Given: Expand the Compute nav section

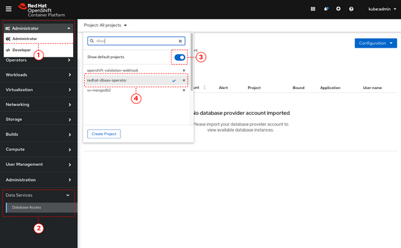Looking at the screenshot, I should click(x=38, y=149).
